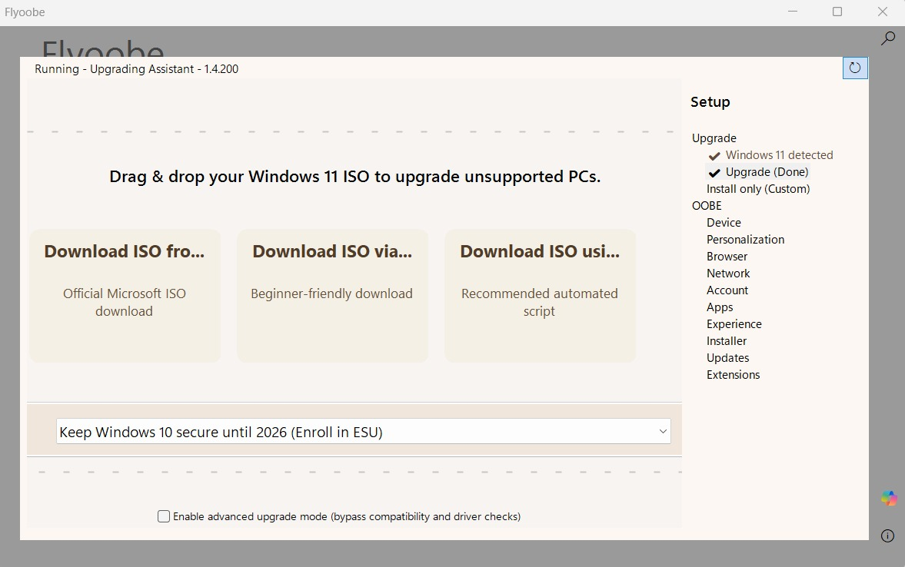Click the refresh icon button
This screenshot has height=567, width=905.
pos(855,68)
